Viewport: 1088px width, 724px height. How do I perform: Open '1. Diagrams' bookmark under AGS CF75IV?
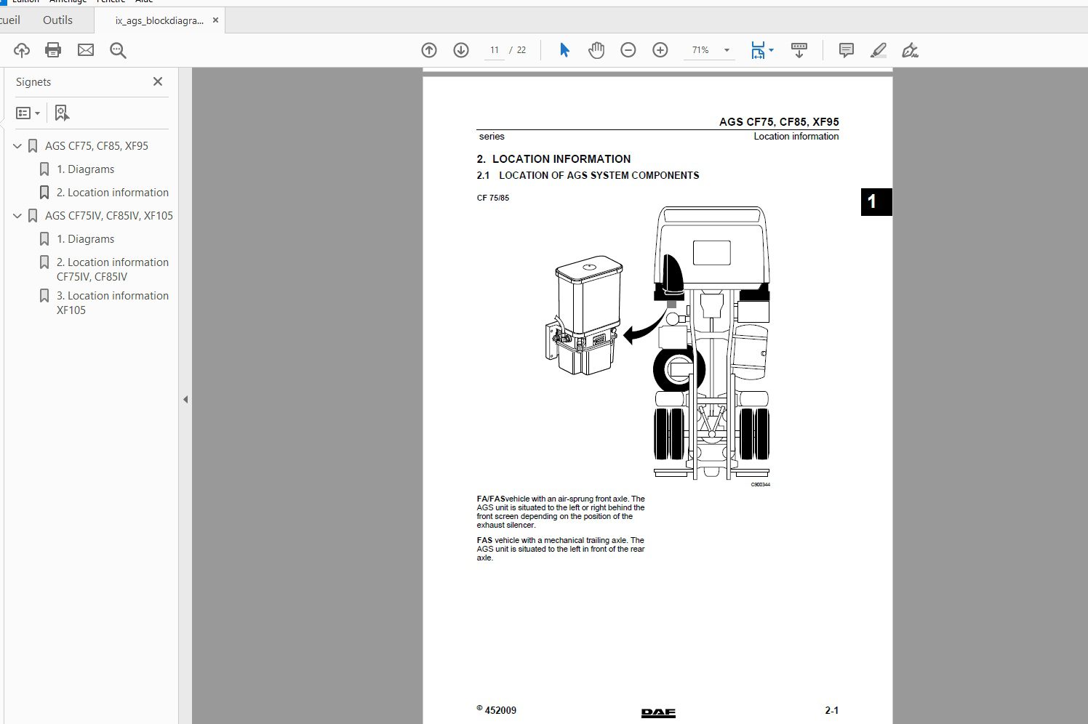tap(86, 239)
